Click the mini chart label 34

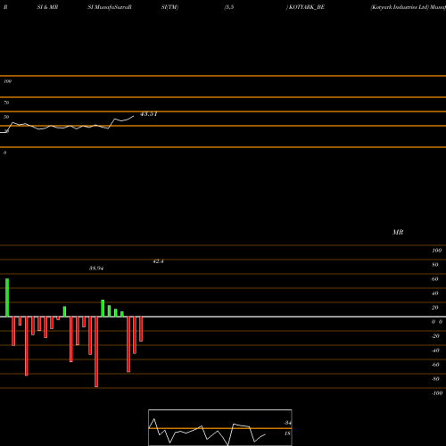pyautogui.click(x=287, y=423)
